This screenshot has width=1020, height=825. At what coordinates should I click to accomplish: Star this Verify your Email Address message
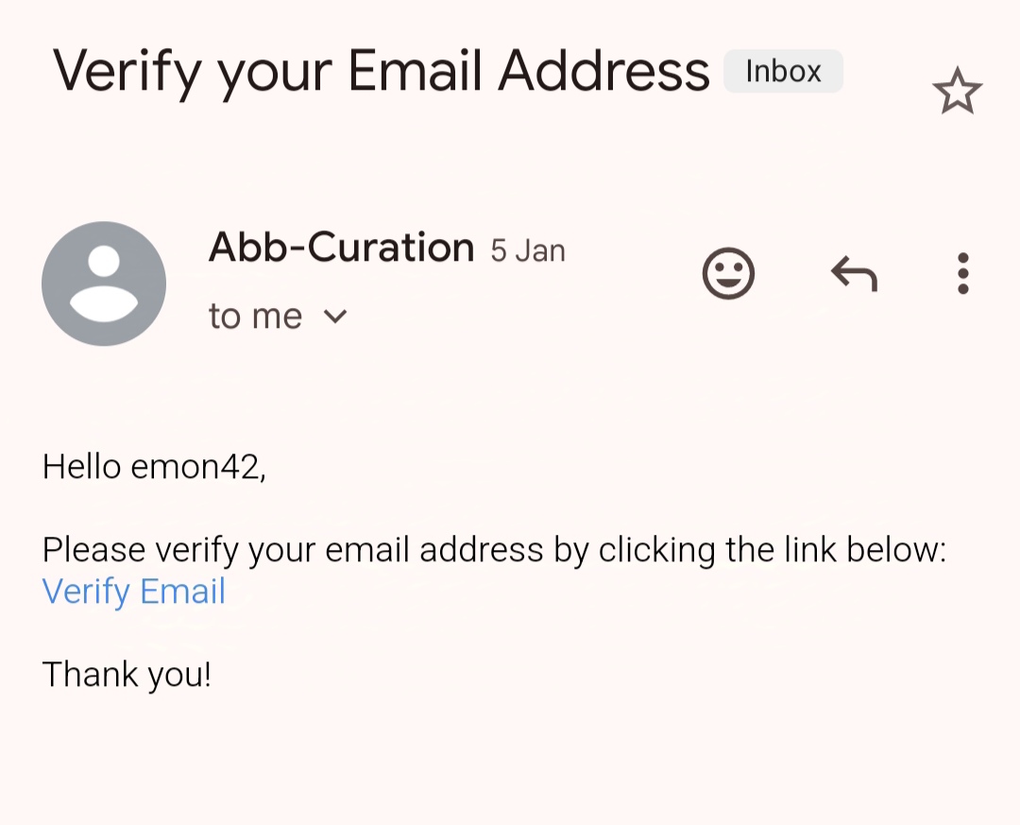pos(957,93)
